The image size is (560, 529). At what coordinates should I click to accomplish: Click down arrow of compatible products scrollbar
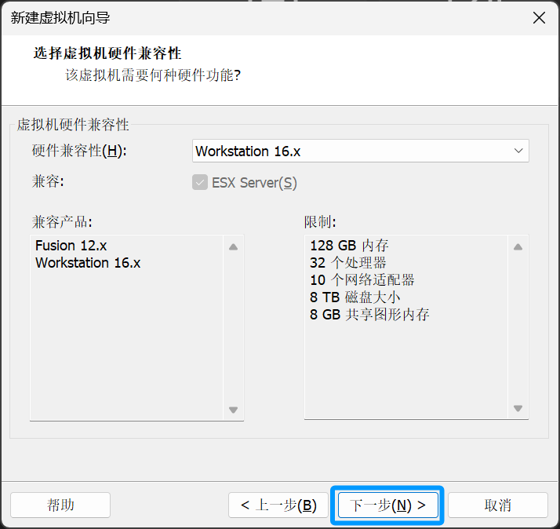pyautogui.click(x=233, y=410)
